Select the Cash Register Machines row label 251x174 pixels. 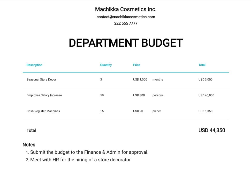(x=43, y=111)
